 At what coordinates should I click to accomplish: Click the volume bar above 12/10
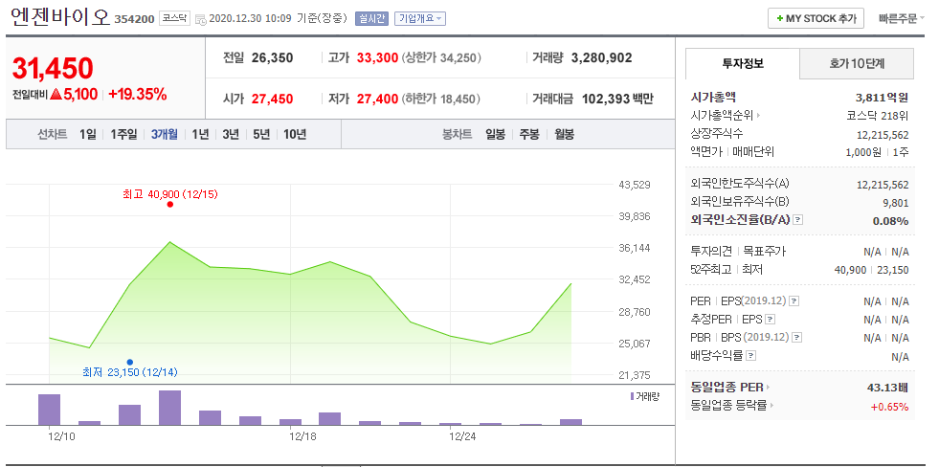click(x=49, y=410)
